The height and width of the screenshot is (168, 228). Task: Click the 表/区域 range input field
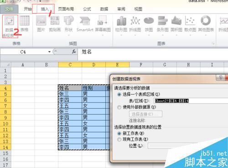tap(191, 101)
